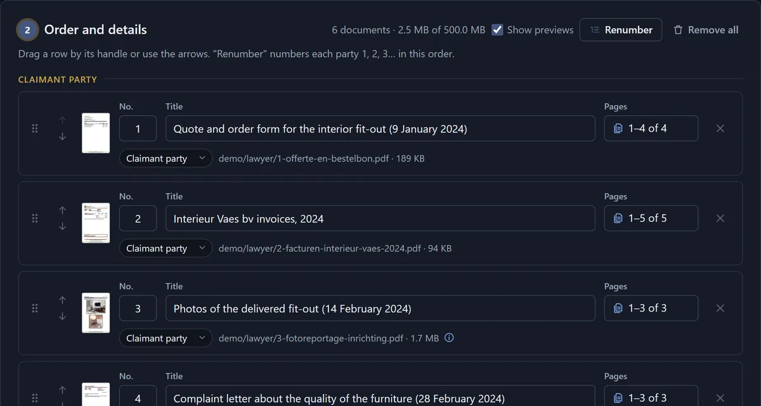Open pages selector 1–4 of 4
This screenshot has width=761, height=406.
[651, 129]
